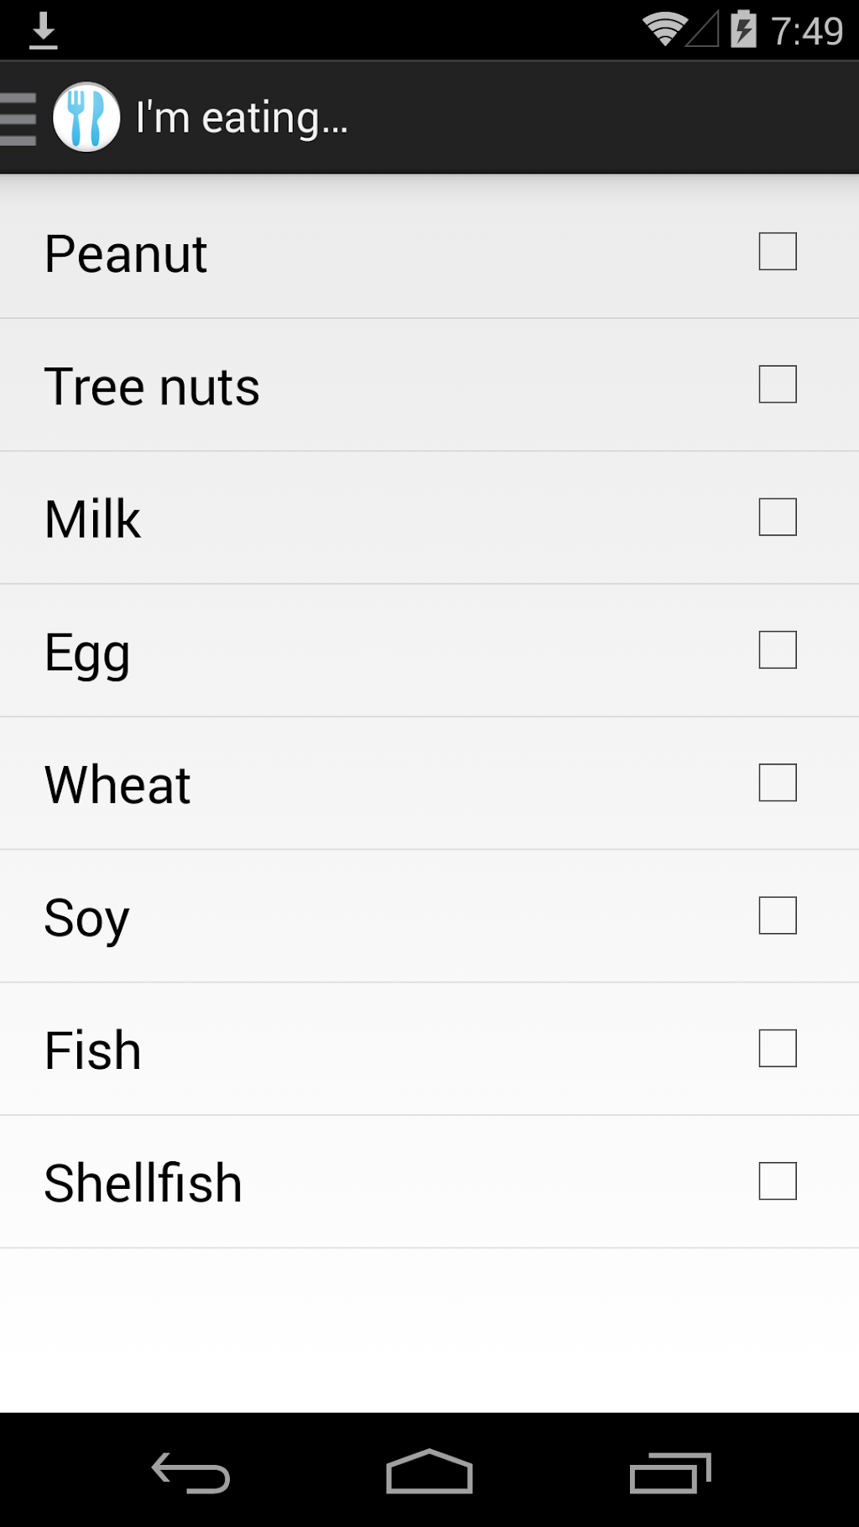This screenshot has height=1527, width=859.
Task: Tick the Milk checkbox
Action: 777,517
